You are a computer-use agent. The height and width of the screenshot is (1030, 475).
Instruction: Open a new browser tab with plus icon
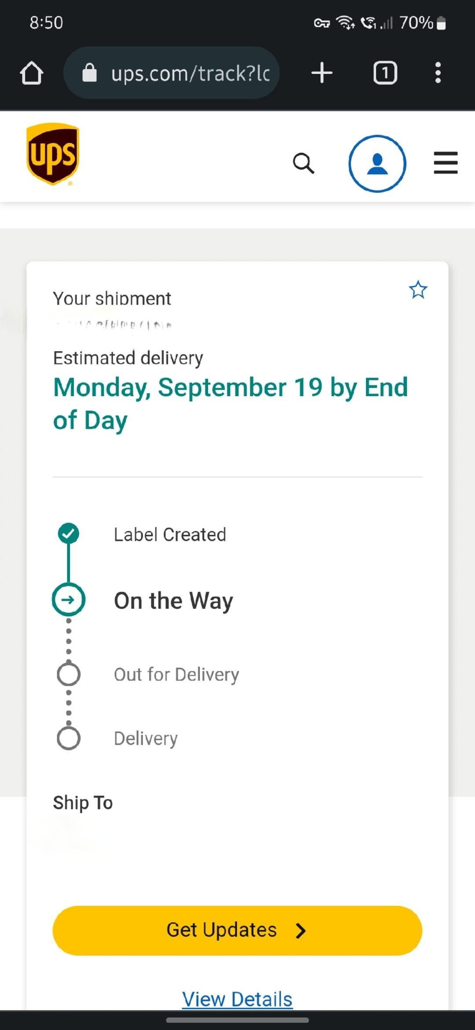[322, 73]
